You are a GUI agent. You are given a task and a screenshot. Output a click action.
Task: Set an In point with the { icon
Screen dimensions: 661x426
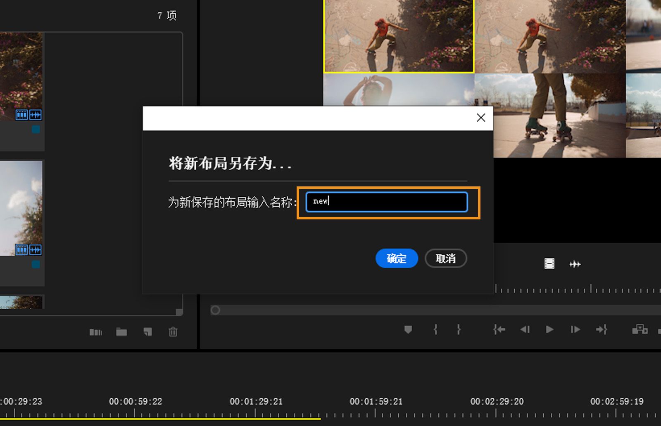435,330
